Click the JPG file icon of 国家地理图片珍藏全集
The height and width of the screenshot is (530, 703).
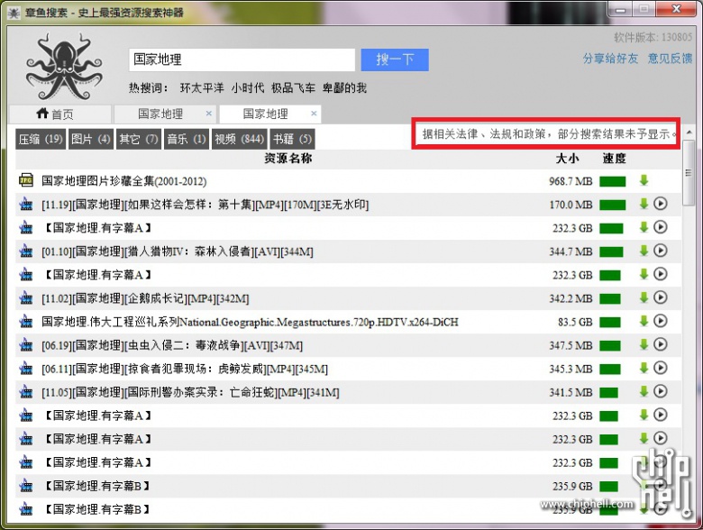point(26,180)
